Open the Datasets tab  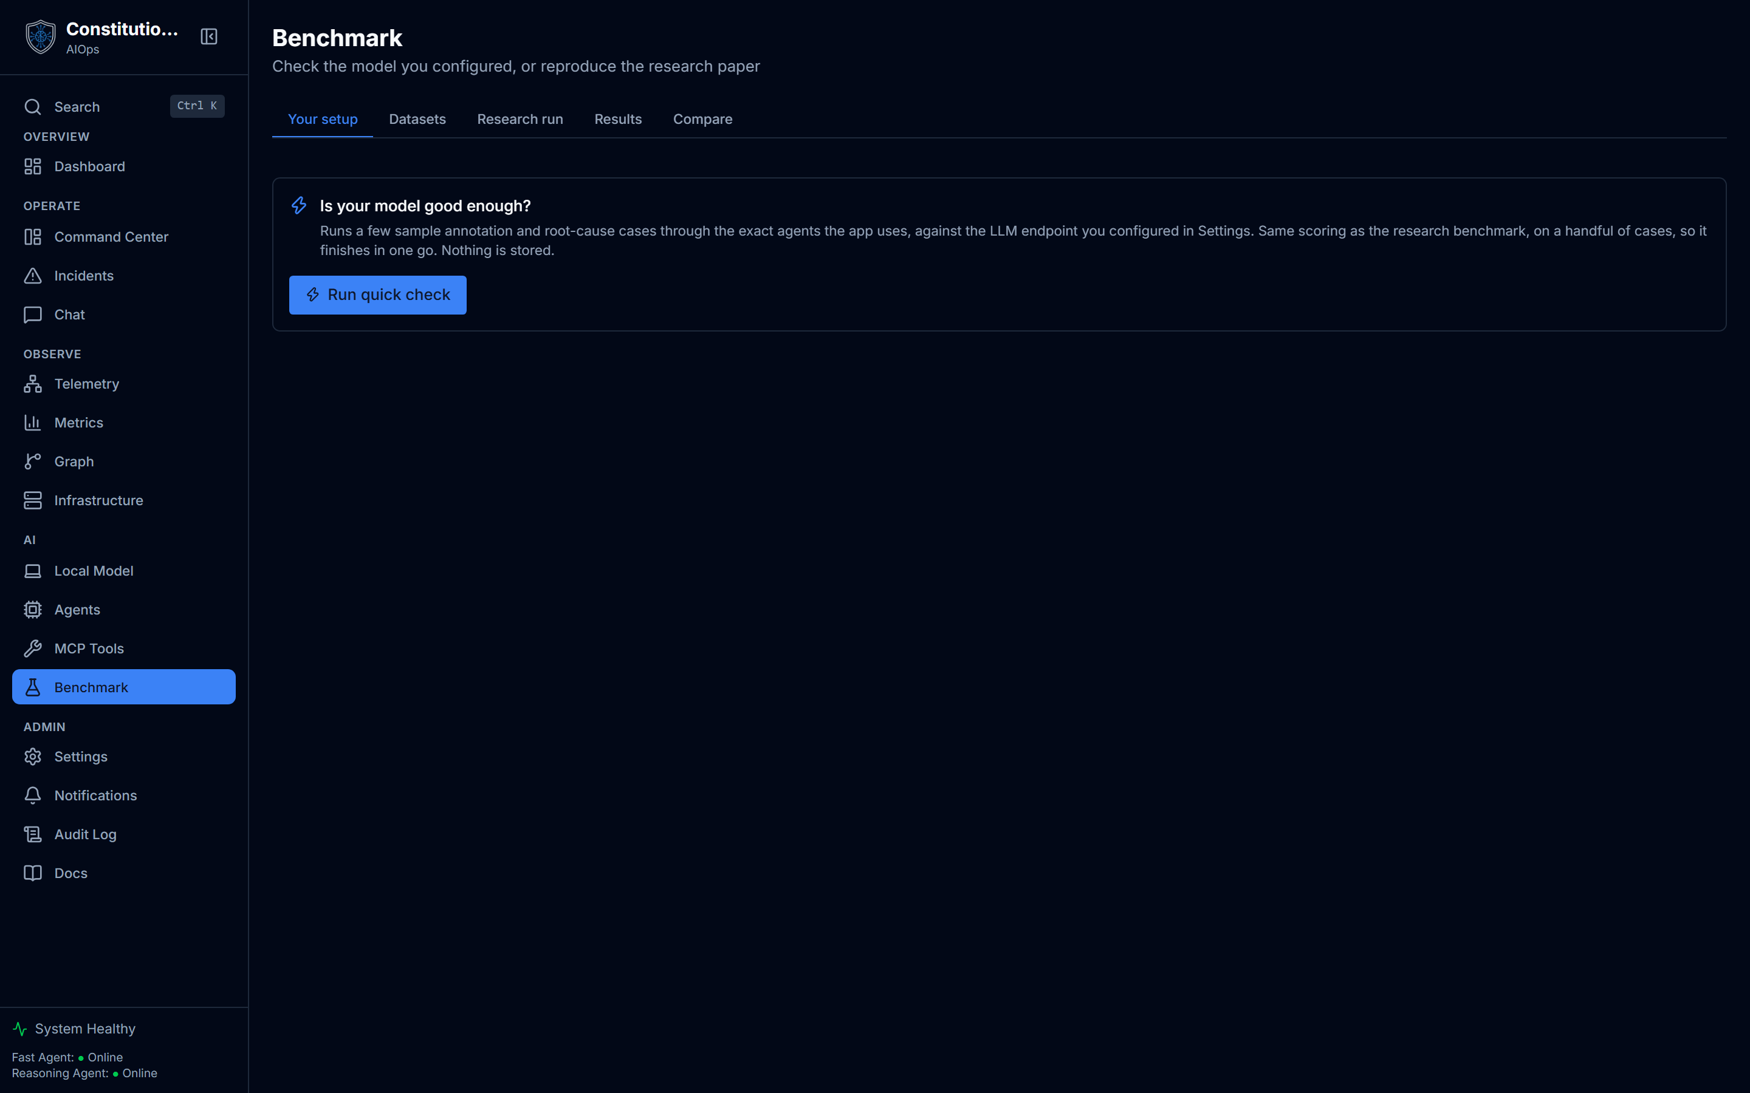click(417, 119)
